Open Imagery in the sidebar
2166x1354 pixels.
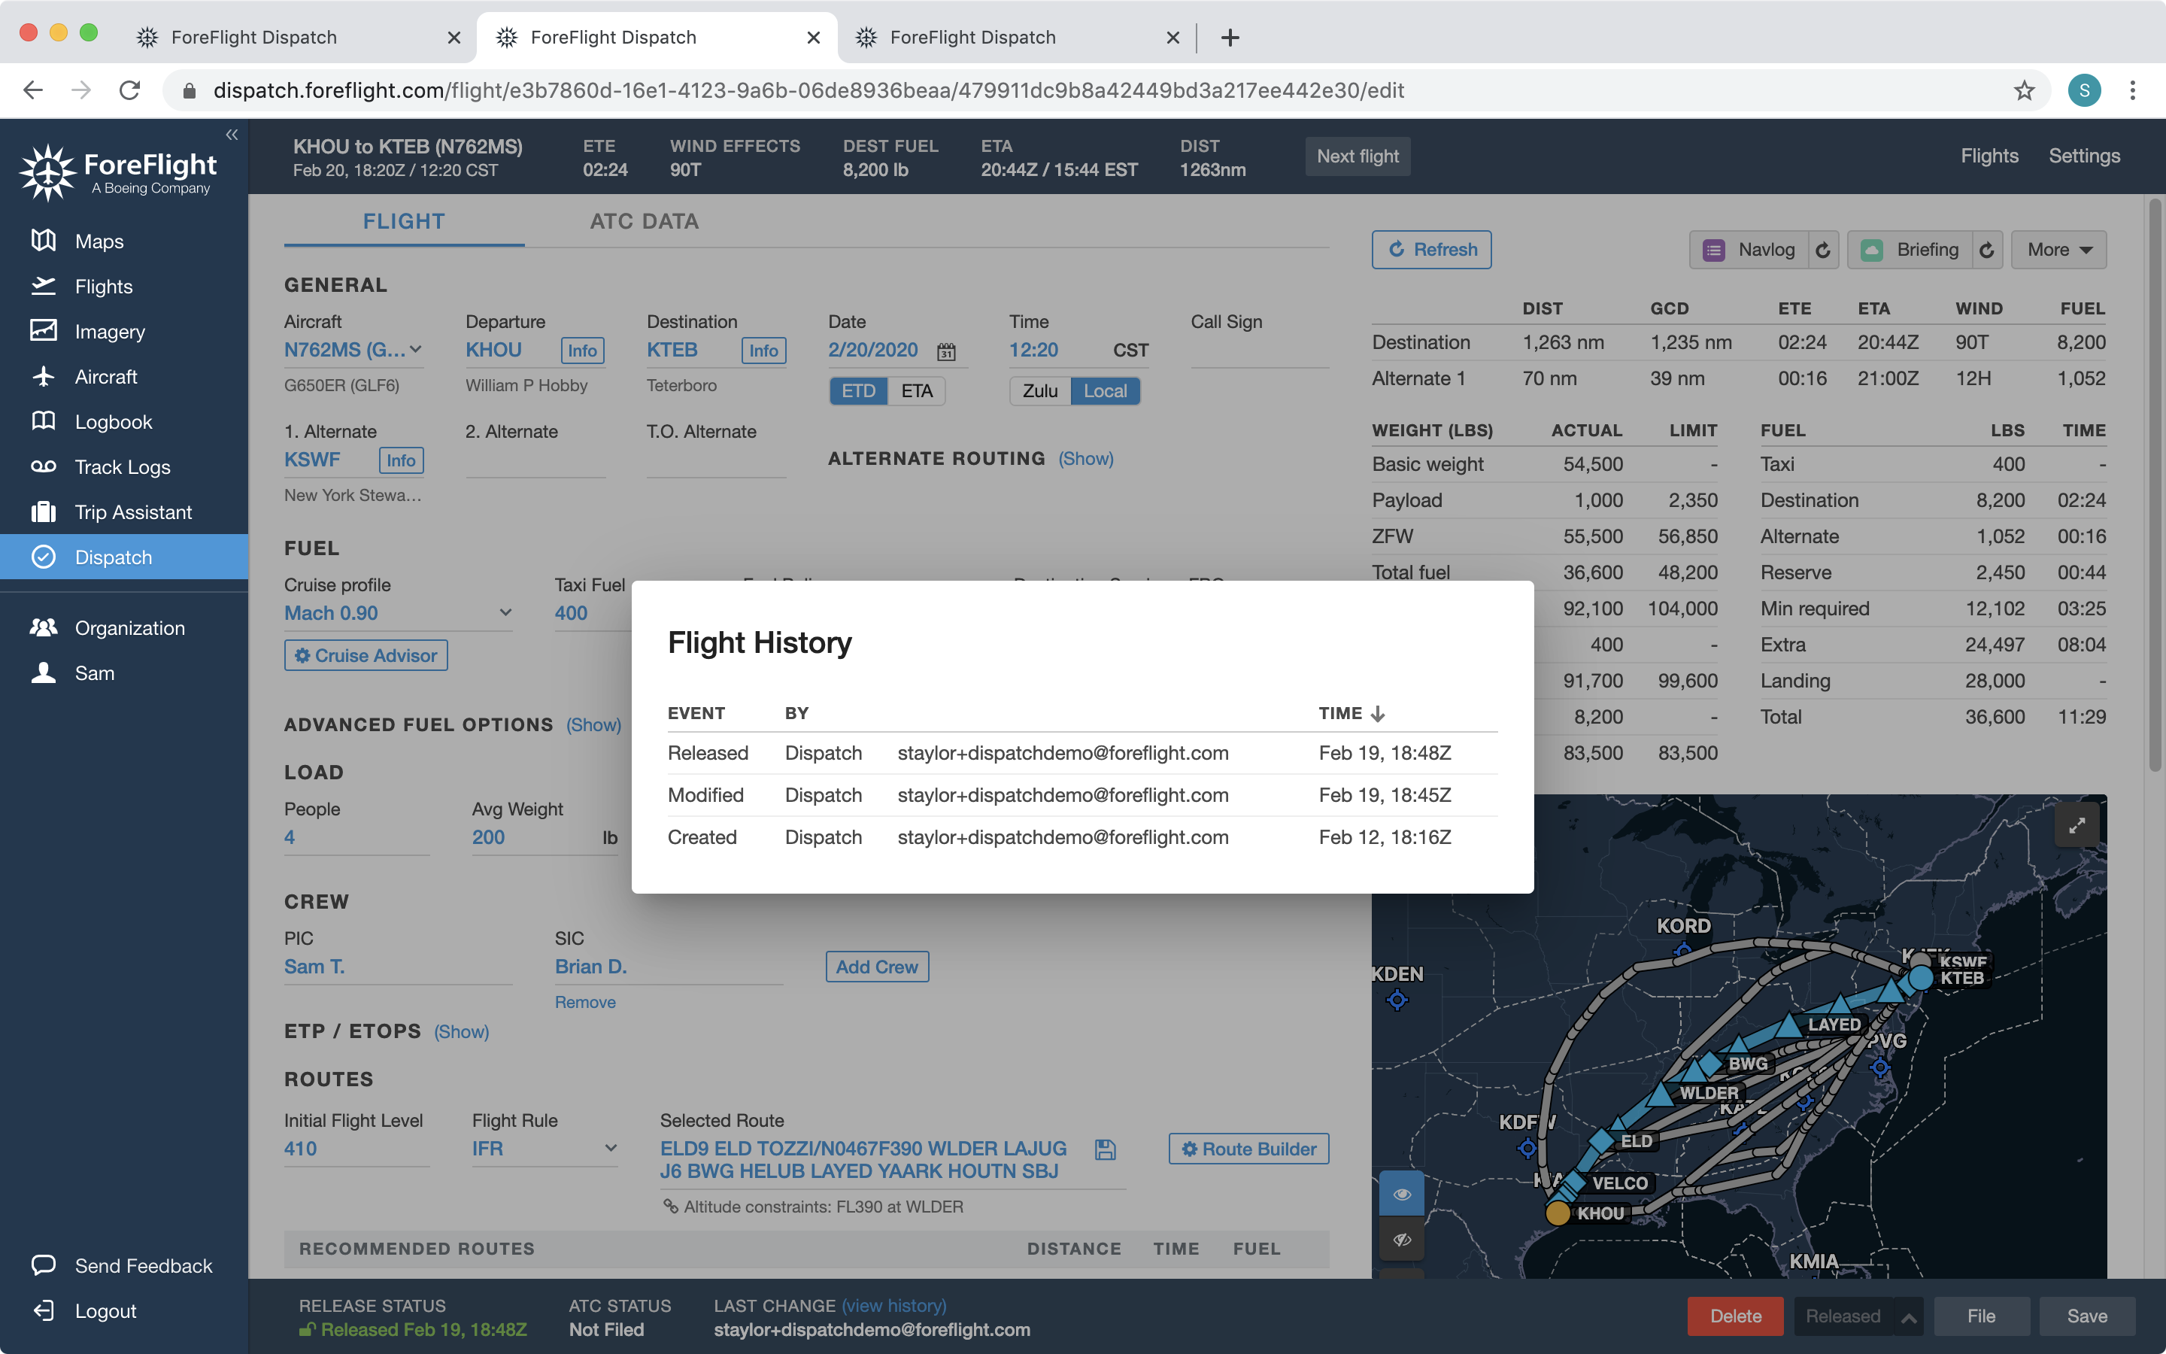tap(109, 331)
